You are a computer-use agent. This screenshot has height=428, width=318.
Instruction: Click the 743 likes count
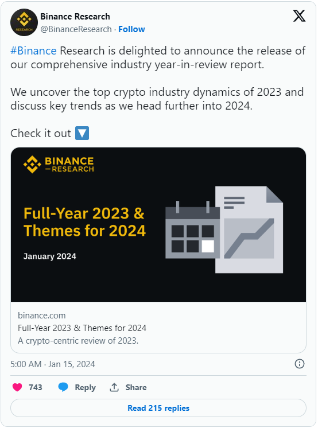click(36, 387)
